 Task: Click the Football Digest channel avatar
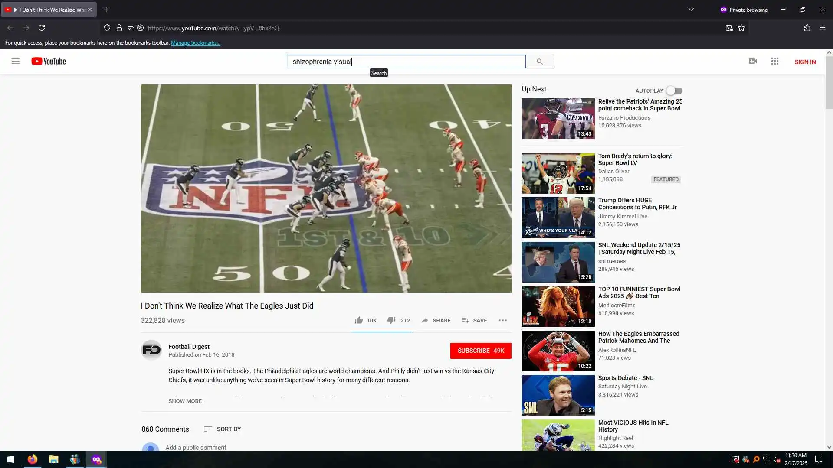[x=151, y=350]
